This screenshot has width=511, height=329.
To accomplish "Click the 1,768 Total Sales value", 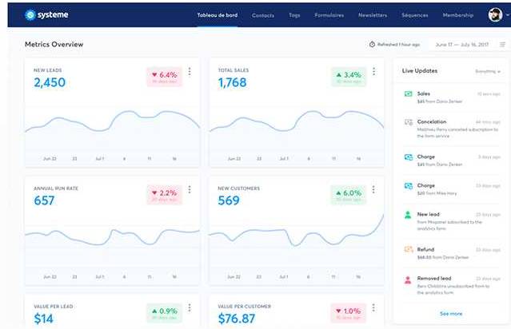I will point(233,83).
